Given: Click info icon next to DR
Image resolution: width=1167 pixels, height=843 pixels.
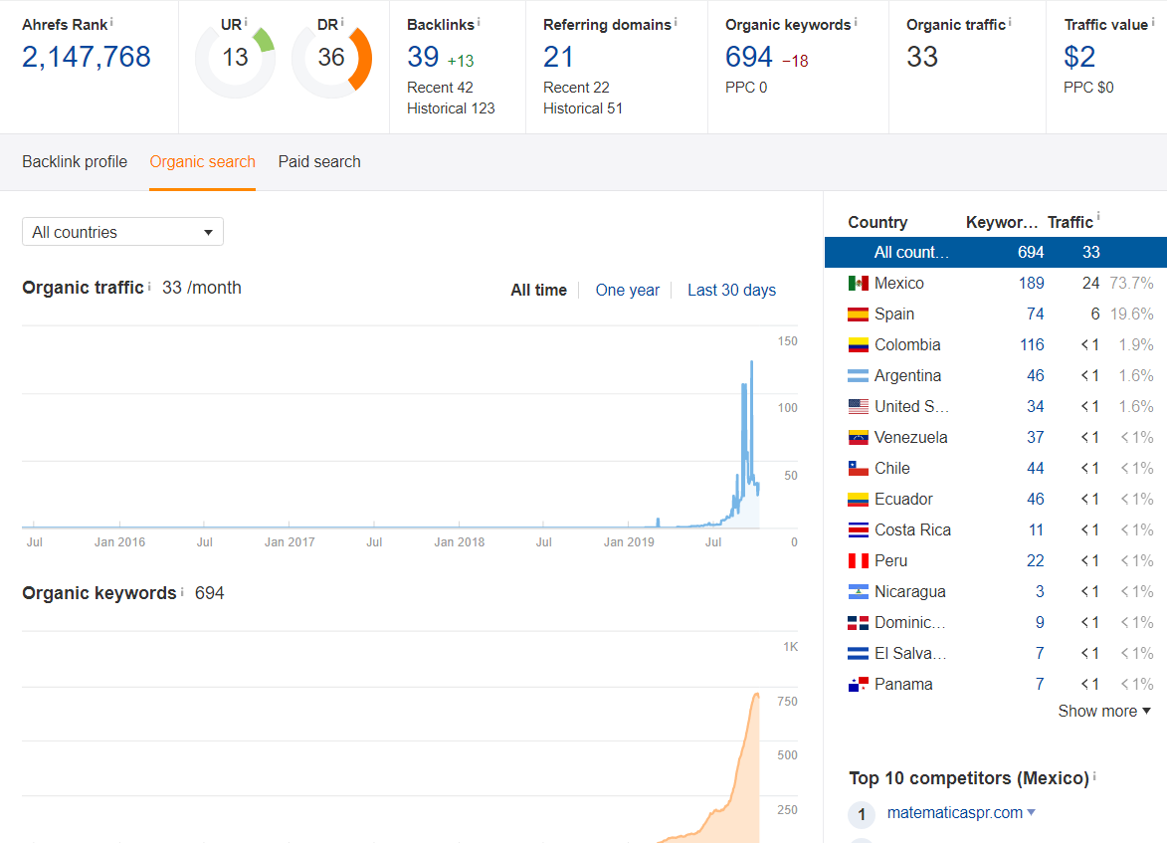Looking at the screenshot, I should 342,22.
